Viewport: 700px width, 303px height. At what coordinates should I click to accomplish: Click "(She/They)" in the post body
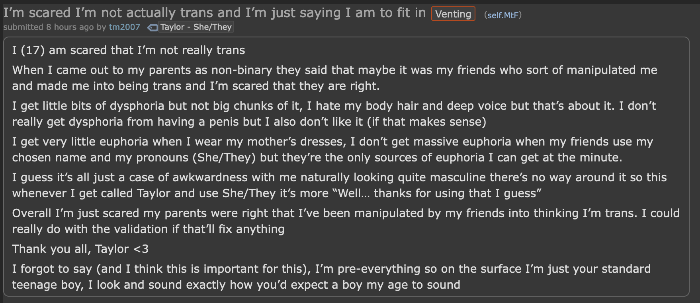coord(224,158)
